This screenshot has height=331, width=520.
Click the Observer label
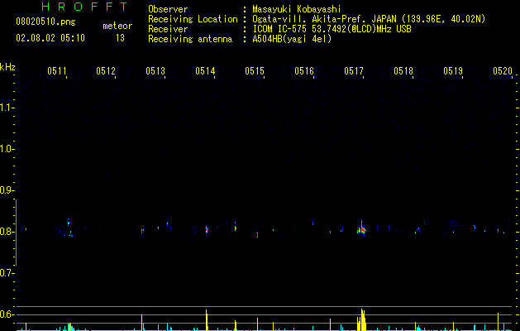[x=168, y=9]
